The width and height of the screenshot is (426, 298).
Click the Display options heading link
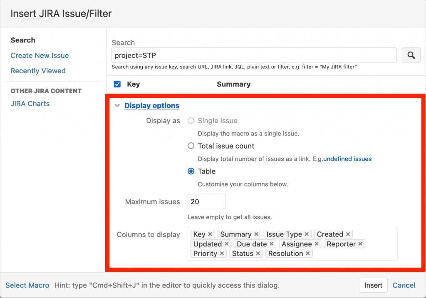151,105
